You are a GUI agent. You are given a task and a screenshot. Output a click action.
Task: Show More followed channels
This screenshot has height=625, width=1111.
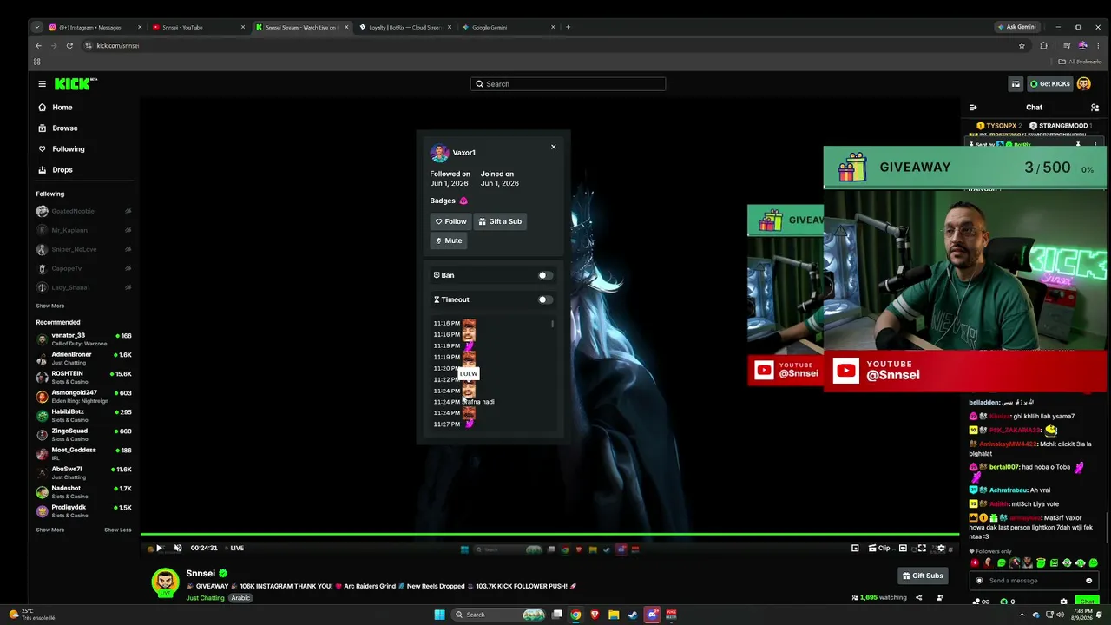click(x=50, y=306)
